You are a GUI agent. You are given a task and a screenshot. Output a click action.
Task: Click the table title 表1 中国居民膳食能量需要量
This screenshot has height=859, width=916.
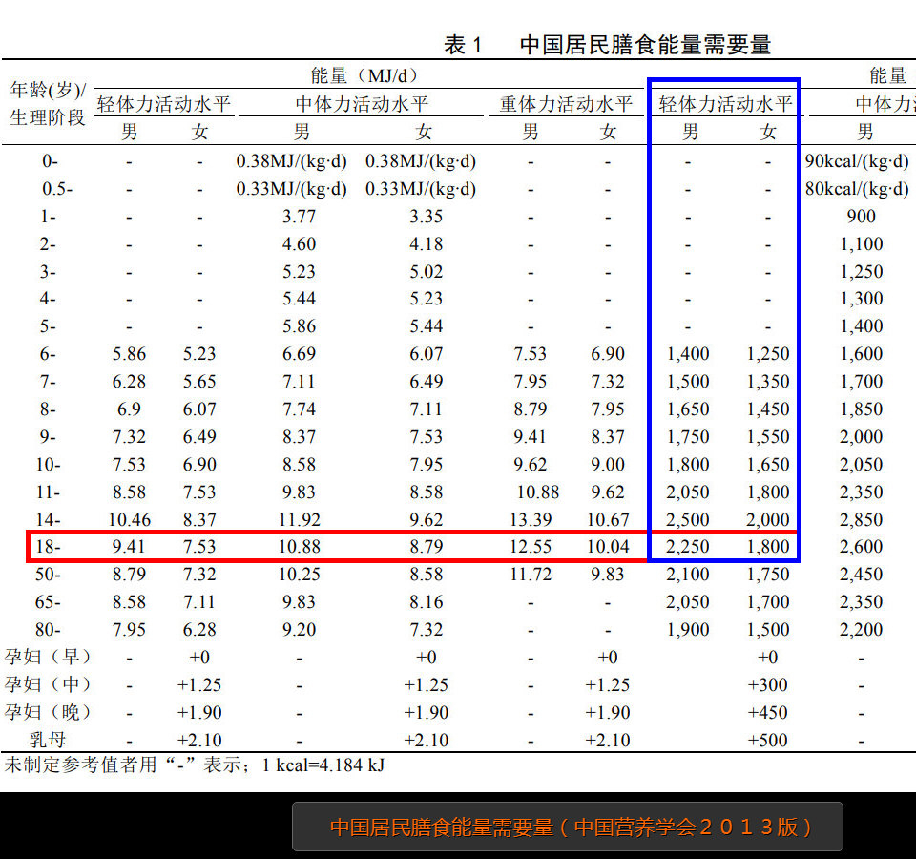(607, 45)
